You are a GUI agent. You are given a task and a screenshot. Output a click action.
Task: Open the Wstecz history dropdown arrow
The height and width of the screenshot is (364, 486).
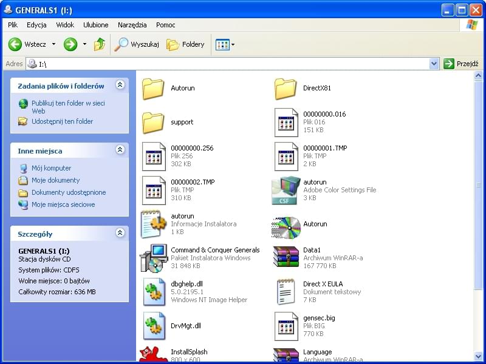53,44
